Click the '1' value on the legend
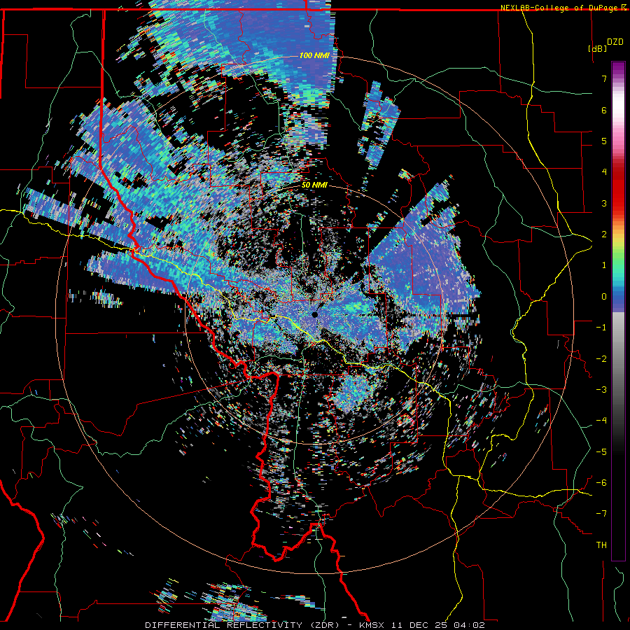 click(x=604, y=265)
